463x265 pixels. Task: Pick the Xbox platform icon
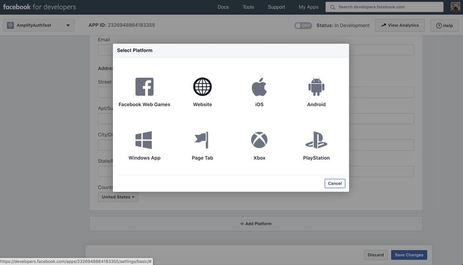(259, 140)
